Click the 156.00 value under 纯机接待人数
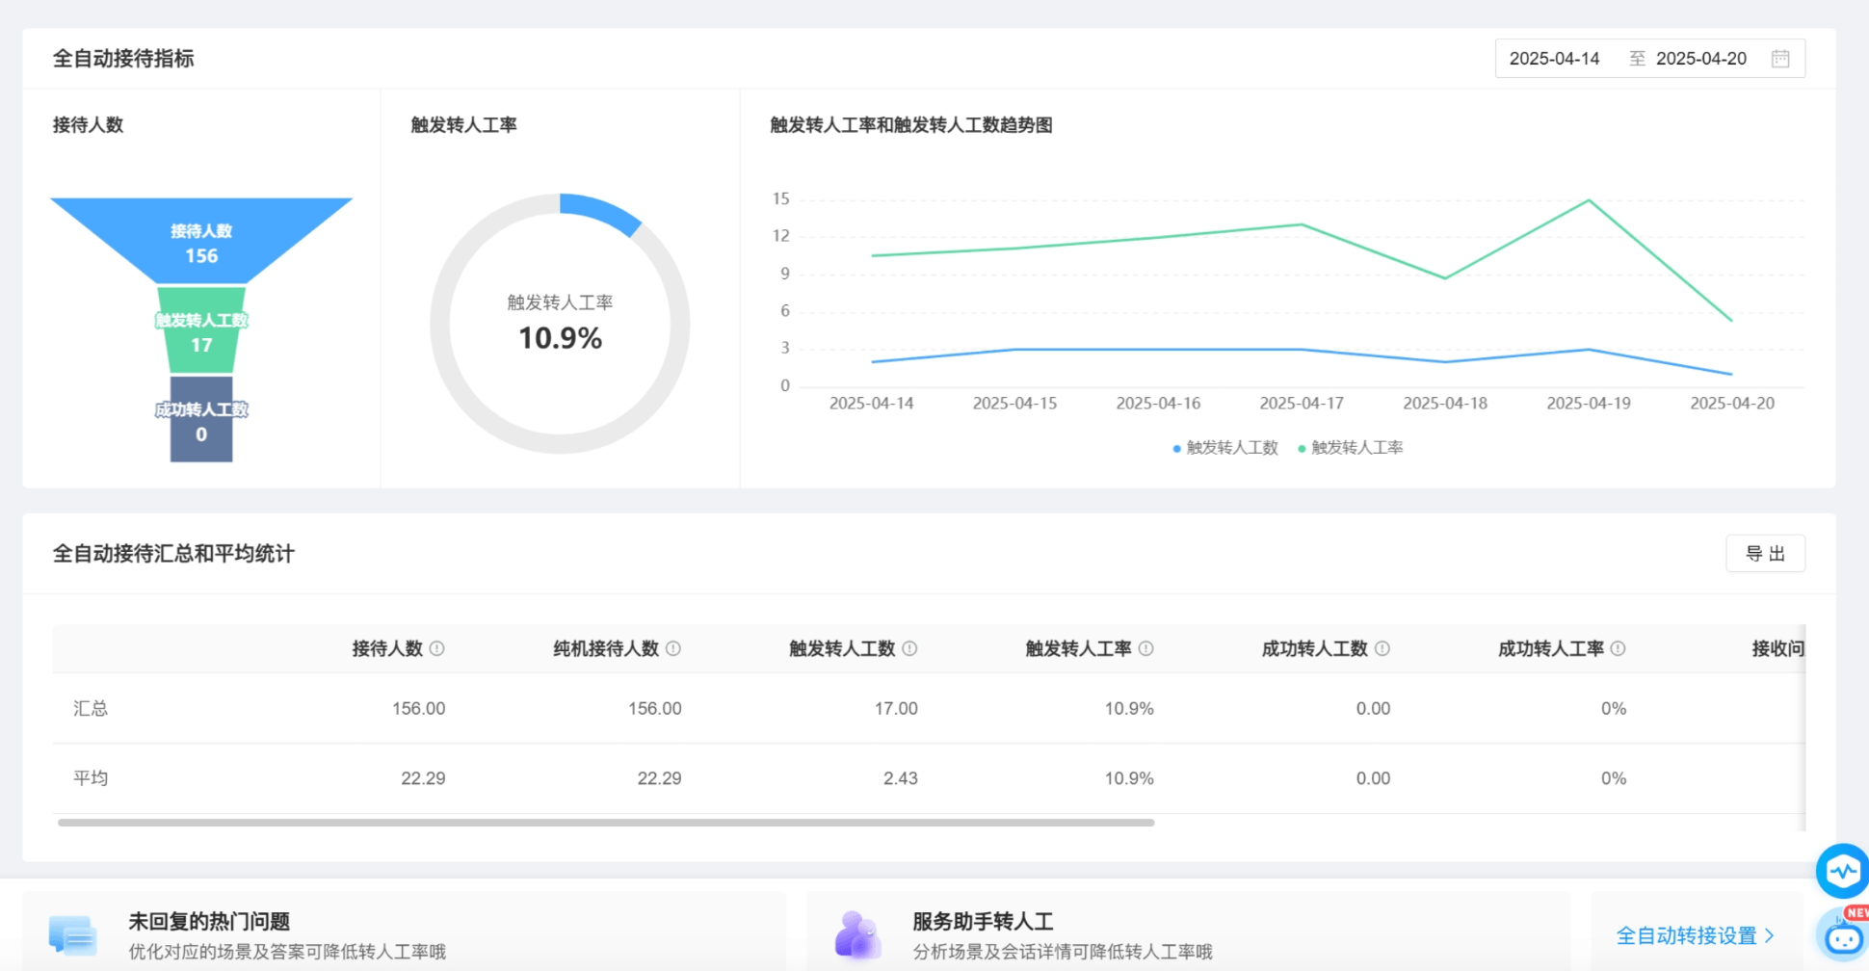Viewport: 1869px width, 971px height. 655,708
